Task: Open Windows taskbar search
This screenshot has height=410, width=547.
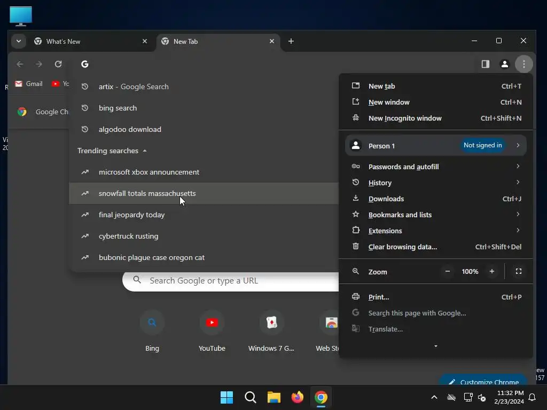Action: (x=250, y=397)
